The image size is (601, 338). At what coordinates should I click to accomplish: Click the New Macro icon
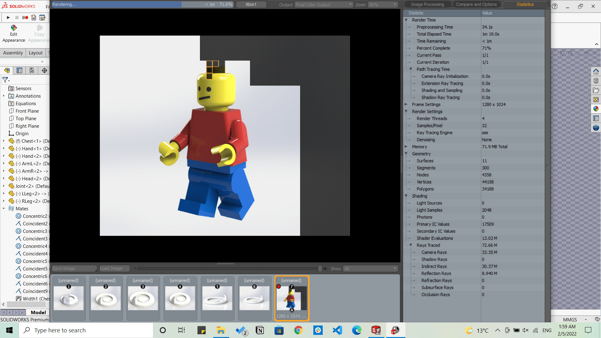click(33, 18)
